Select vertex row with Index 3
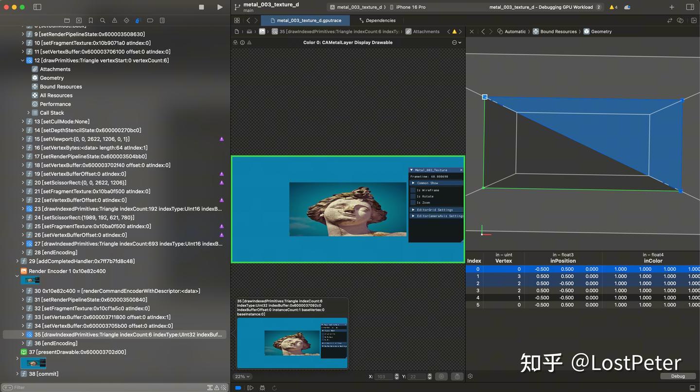This screenshot has width=700, height=392. (x=583, y=290)
